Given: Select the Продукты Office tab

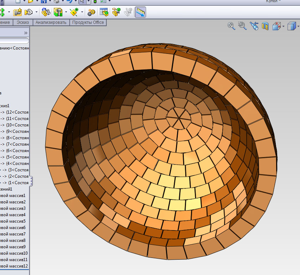Looking at the screenshot, I should click(x=88, y=22).
